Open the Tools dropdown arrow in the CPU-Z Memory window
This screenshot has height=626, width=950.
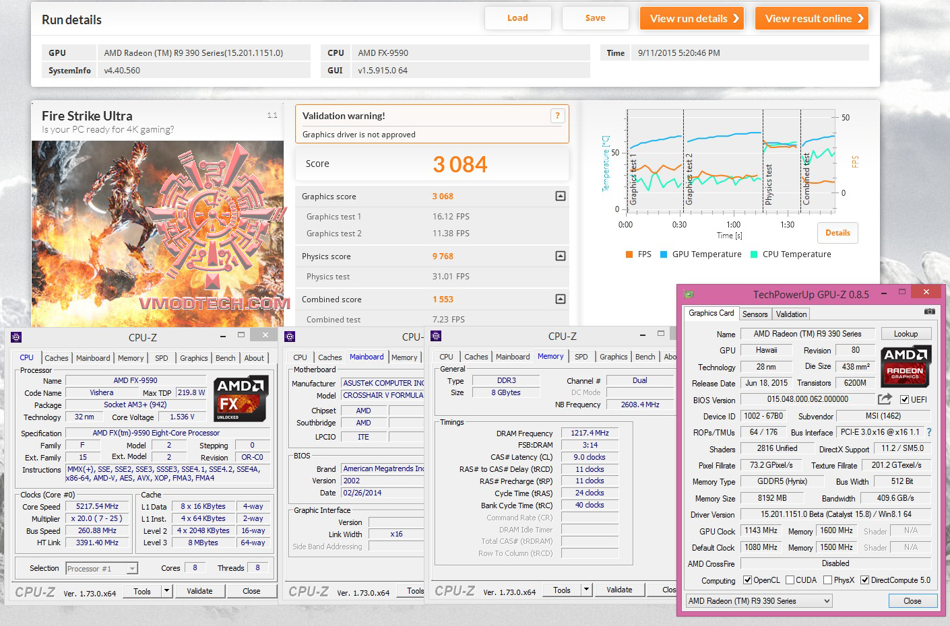pyautogui.click(x=586, y=590)
